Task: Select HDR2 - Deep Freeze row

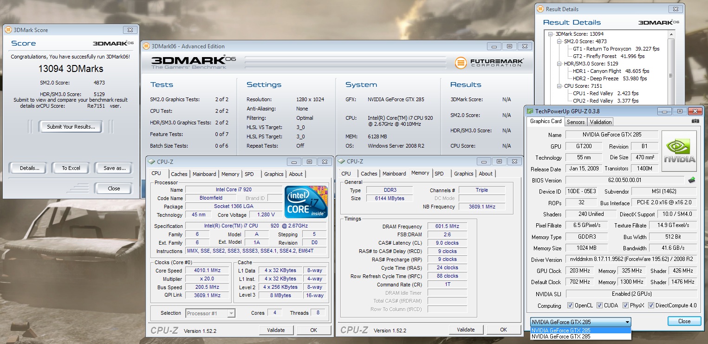Action: 610,78
